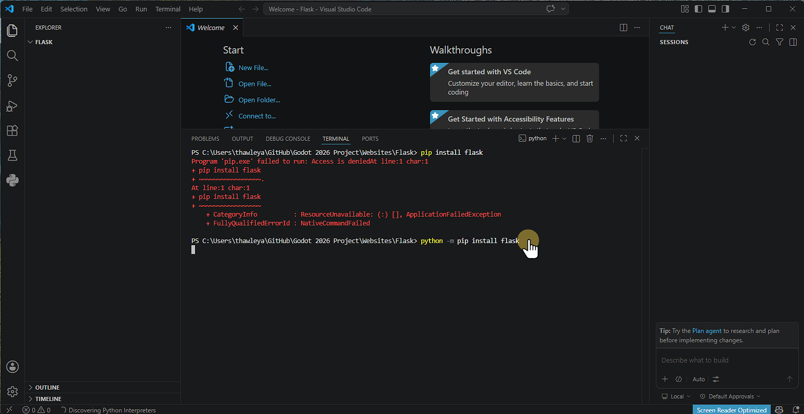
Task: Open the Copilot status icon in the status bar
Action: pos(780,410)
